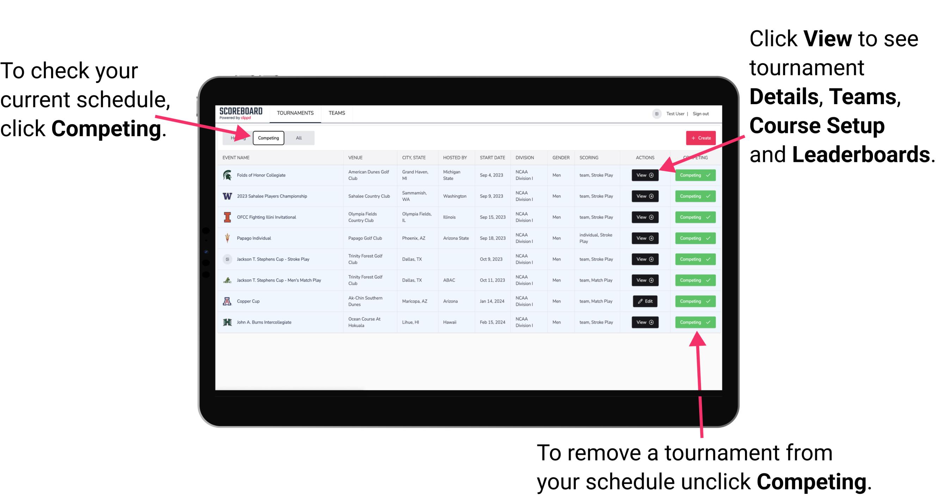Click the Tournaments menu item
The height and width of the screenshot is (503, 936).
click(x=295, y=113)
